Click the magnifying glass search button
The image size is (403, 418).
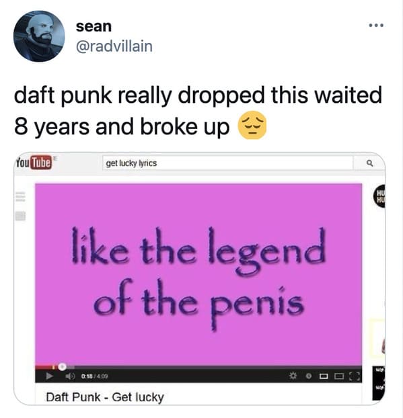(x=369, y=163)
